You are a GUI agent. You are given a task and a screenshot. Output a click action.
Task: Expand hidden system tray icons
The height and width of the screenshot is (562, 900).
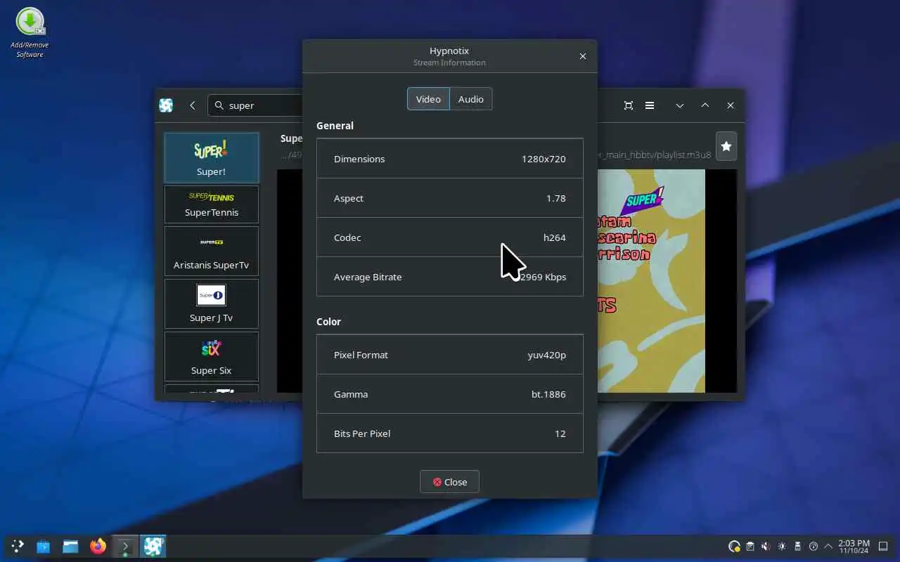[828, 546]
